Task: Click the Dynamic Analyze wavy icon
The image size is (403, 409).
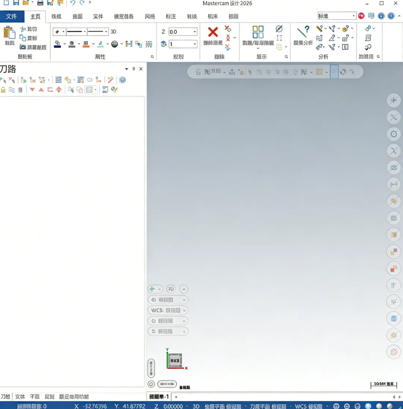Action: tap(319, 38)
